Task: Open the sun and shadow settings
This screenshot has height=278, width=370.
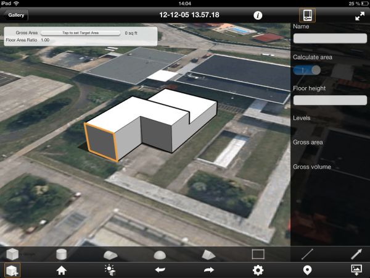Action: click(x=110, y=270)
